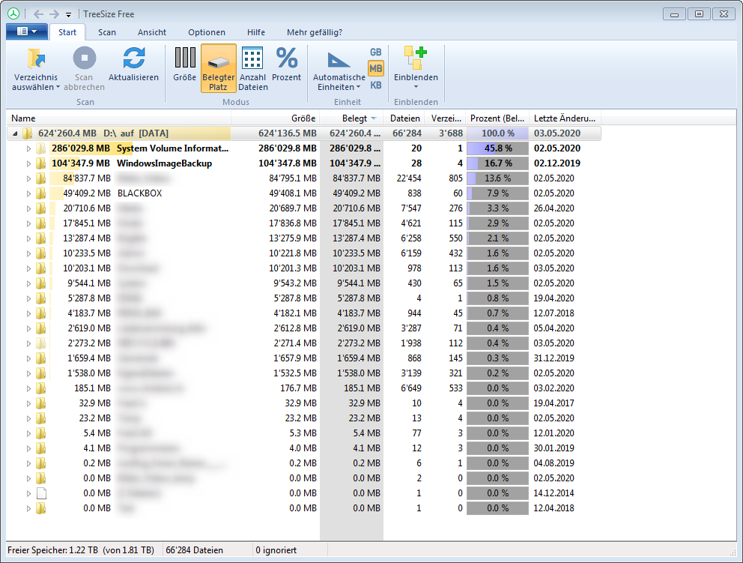Select the WindowsImageBackup row
743x563 pixels.
304,163
